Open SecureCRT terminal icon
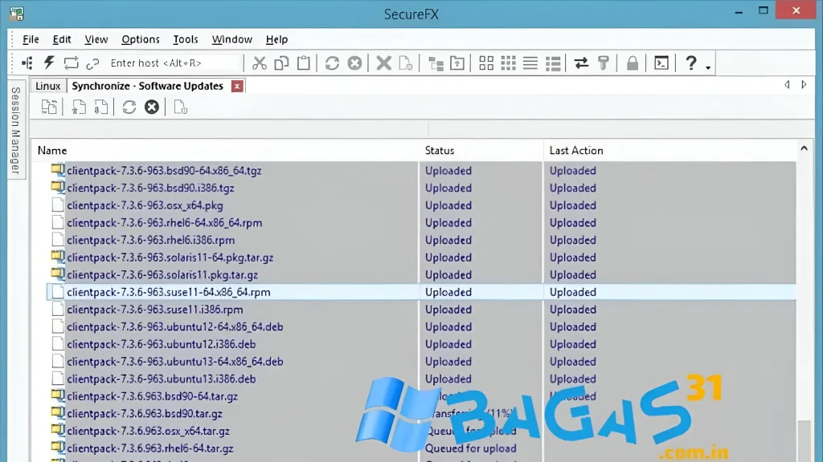 [x=661, y=63]
